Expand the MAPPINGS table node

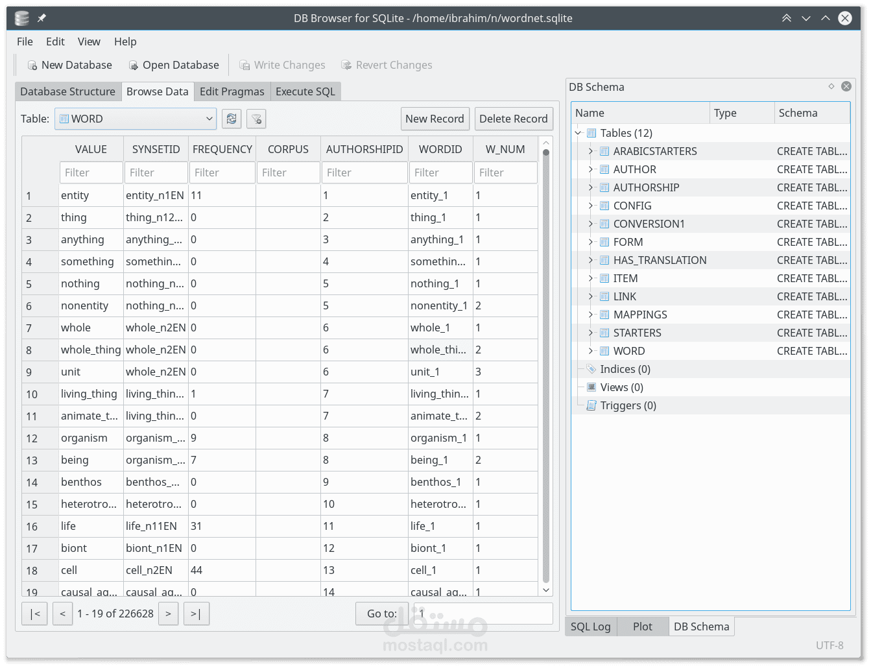pyautogui.click(x=591, y=315)
